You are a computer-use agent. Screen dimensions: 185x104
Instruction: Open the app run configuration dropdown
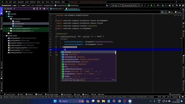coord(115,5)
